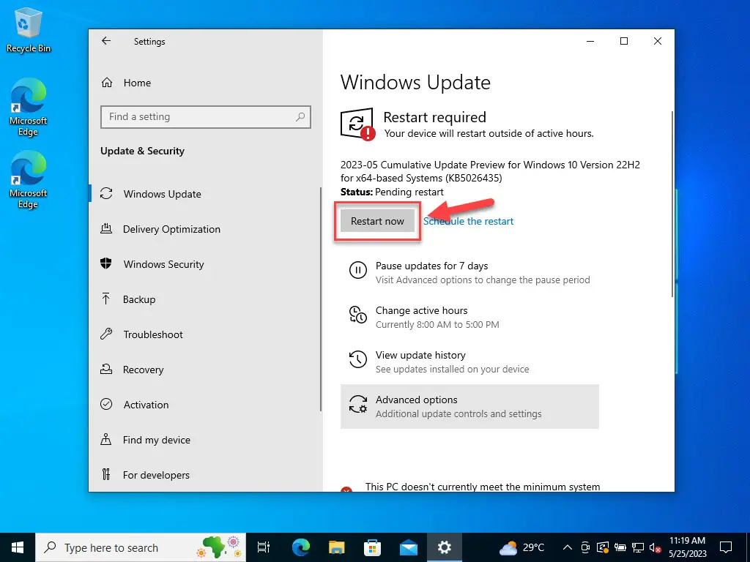Select the Recovery icon
Image resolution: width=750 pixels, height=562 pixels.
tap(106, 369)
